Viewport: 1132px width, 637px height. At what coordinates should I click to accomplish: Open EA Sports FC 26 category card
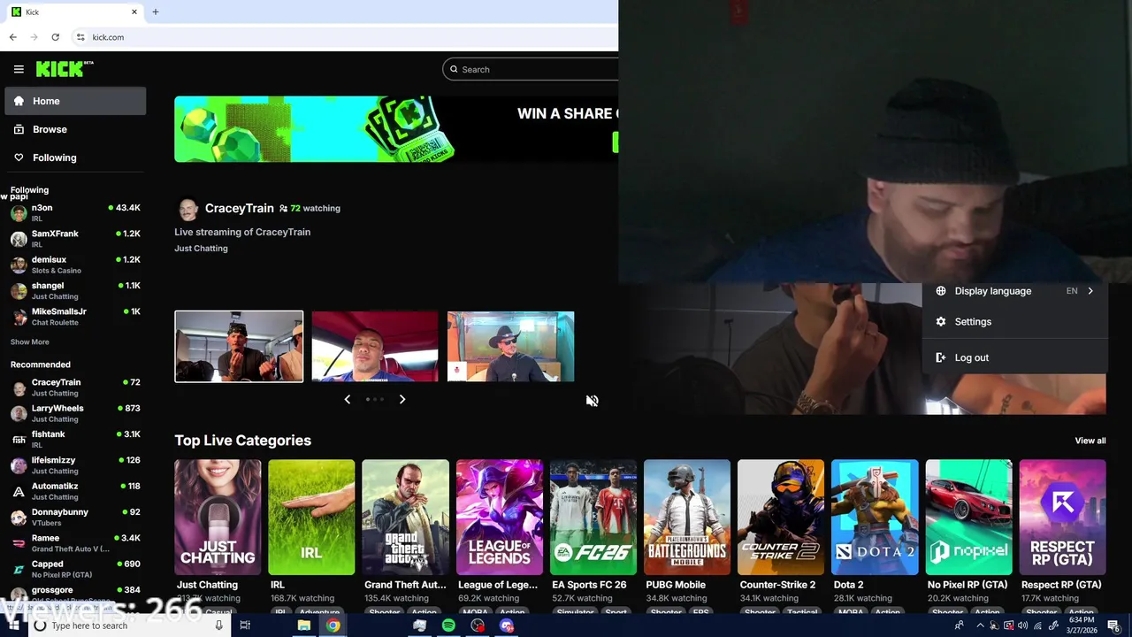(x=593, y=518)
